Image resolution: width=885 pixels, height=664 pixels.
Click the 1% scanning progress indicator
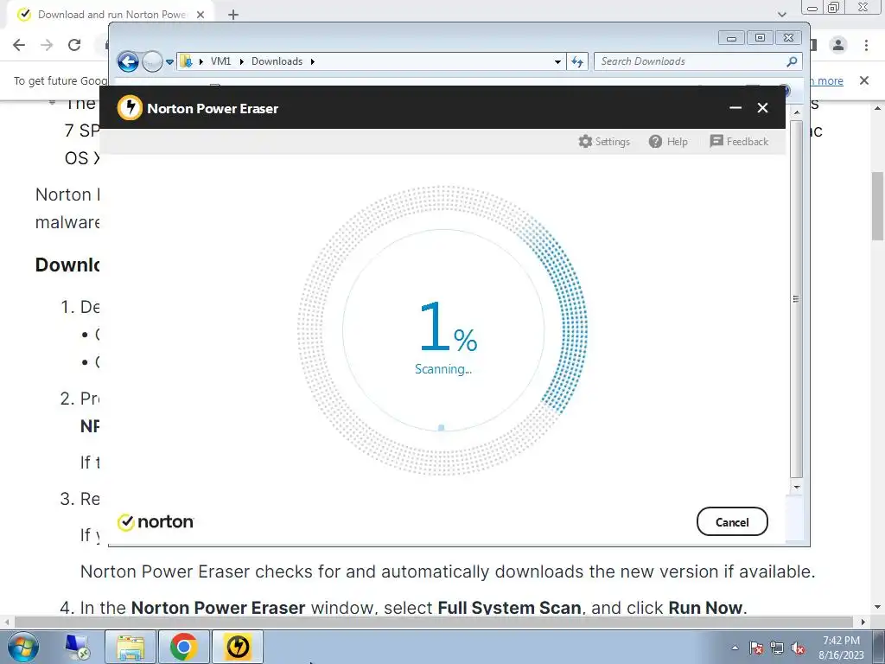click(x=443, y=330)
